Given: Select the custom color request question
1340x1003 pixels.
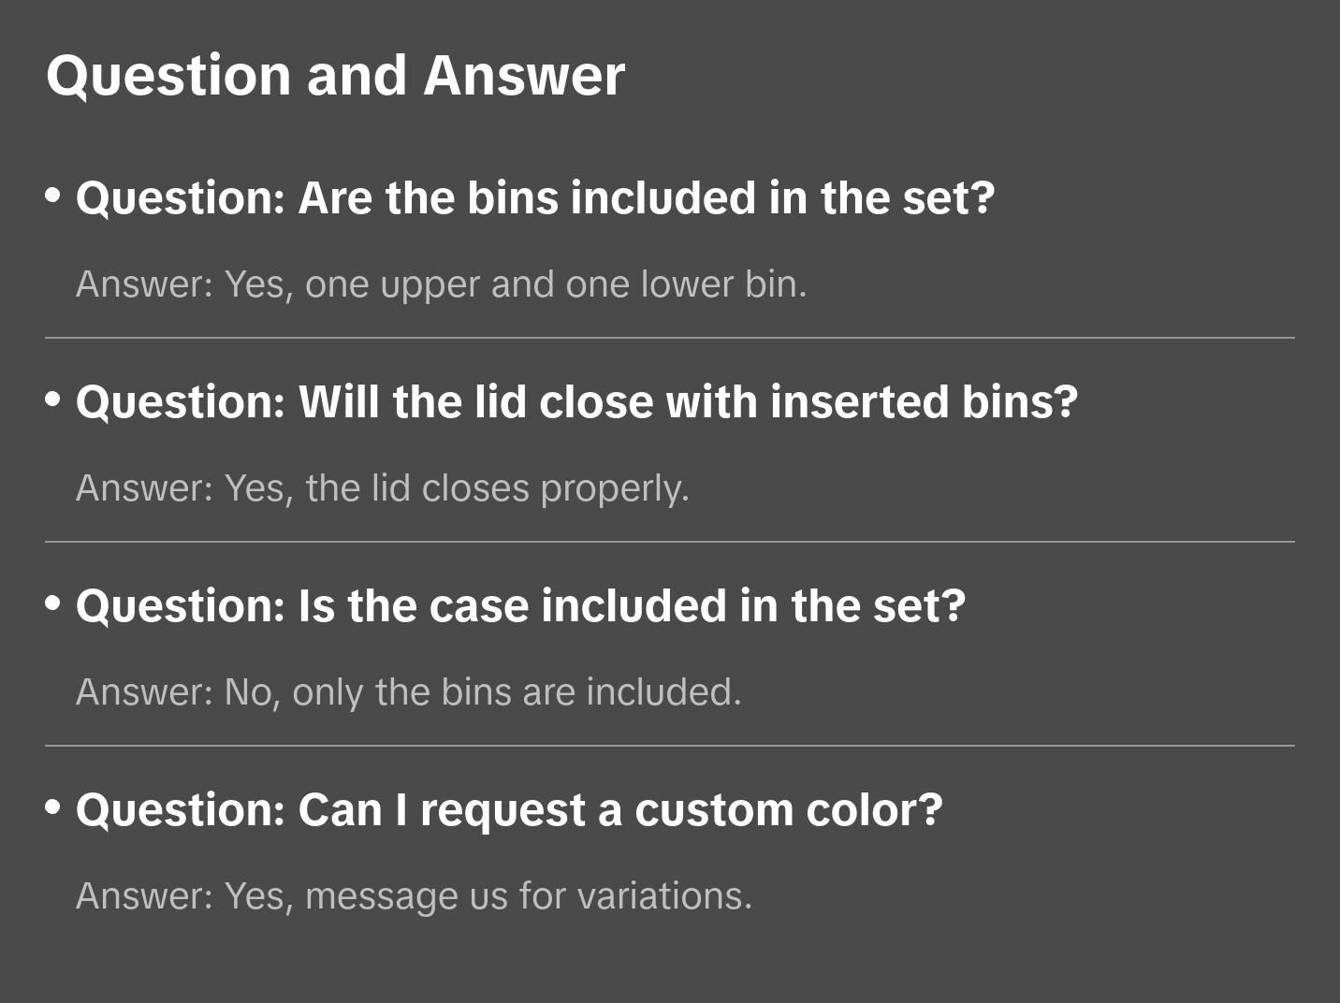Looking at the screenshot, I should (508, 810).
